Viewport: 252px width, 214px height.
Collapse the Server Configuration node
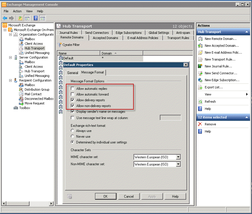(x=10, y=57)
